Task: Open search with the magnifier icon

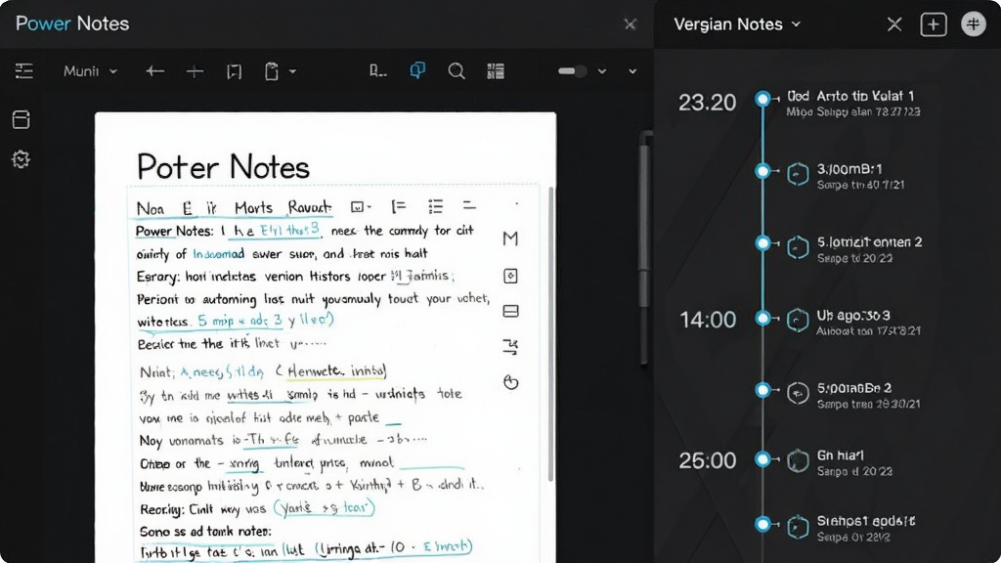Action: tap(457, 70)
